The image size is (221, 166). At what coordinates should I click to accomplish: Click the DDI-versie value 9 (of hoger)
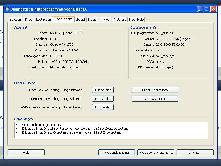click(x=164, y=67)
